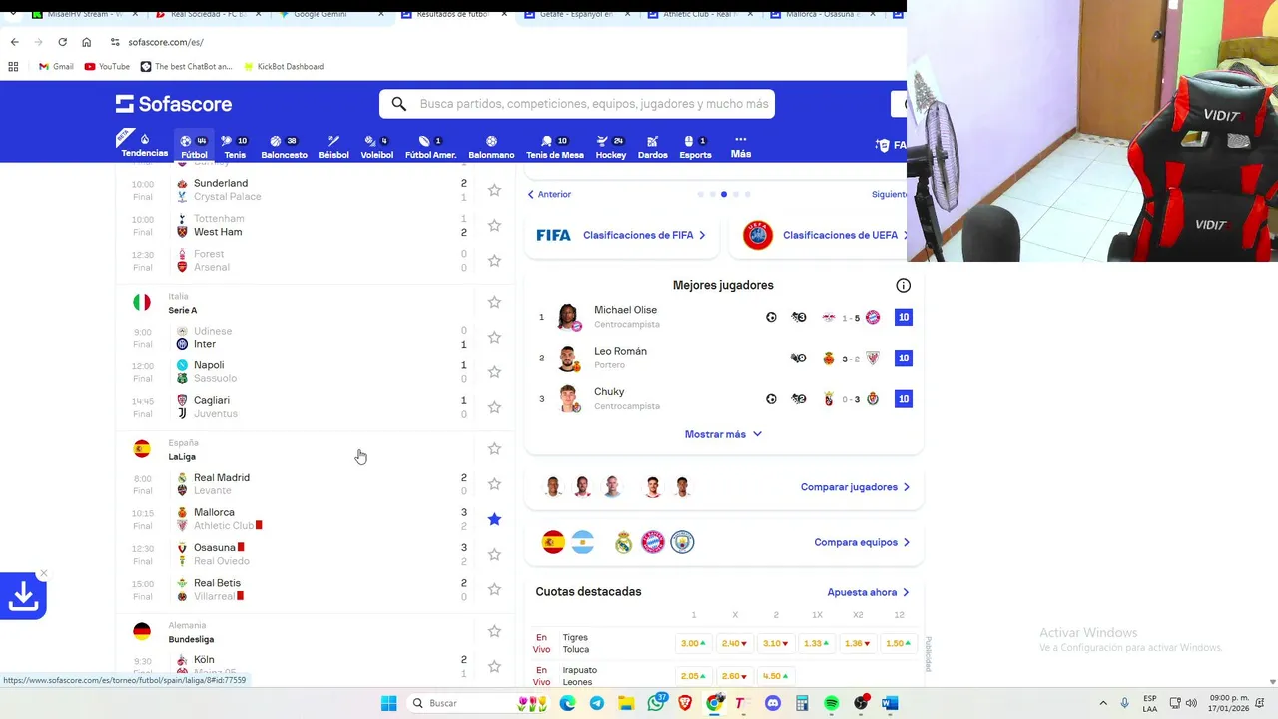Open the Baloncesto sport tab
The height and width of the screenshot is (719, 1278).
(x=284, y=147)
